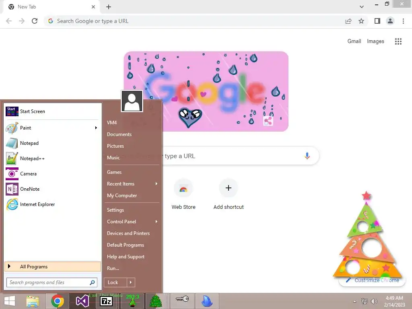Open the Google apps grid
412x309 pixels.
[398, 41]
